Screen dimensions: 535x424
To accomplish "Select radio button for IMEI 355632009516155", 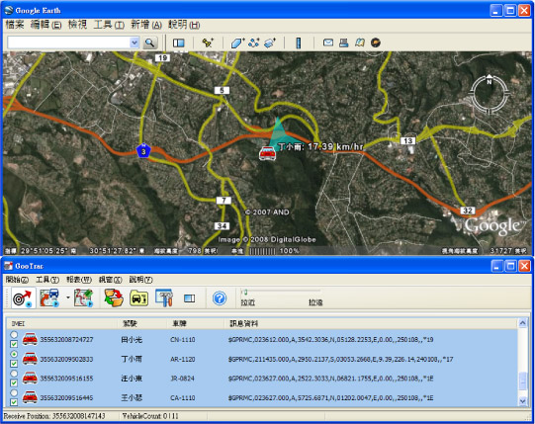I will click(x=14, y=374).
